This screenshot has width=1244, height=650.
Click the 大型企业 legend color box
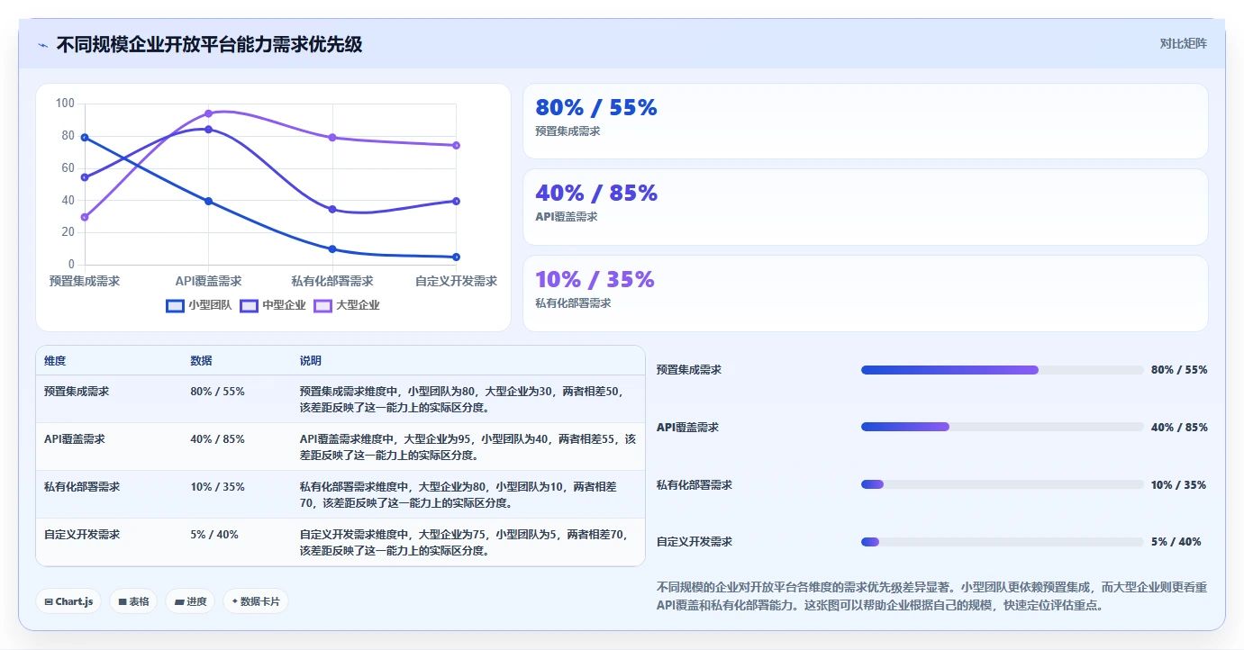pos(323,305)
